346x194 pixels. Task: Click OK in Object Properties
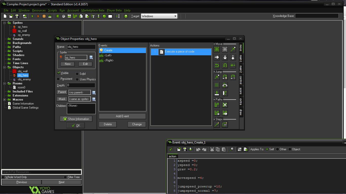75,126
